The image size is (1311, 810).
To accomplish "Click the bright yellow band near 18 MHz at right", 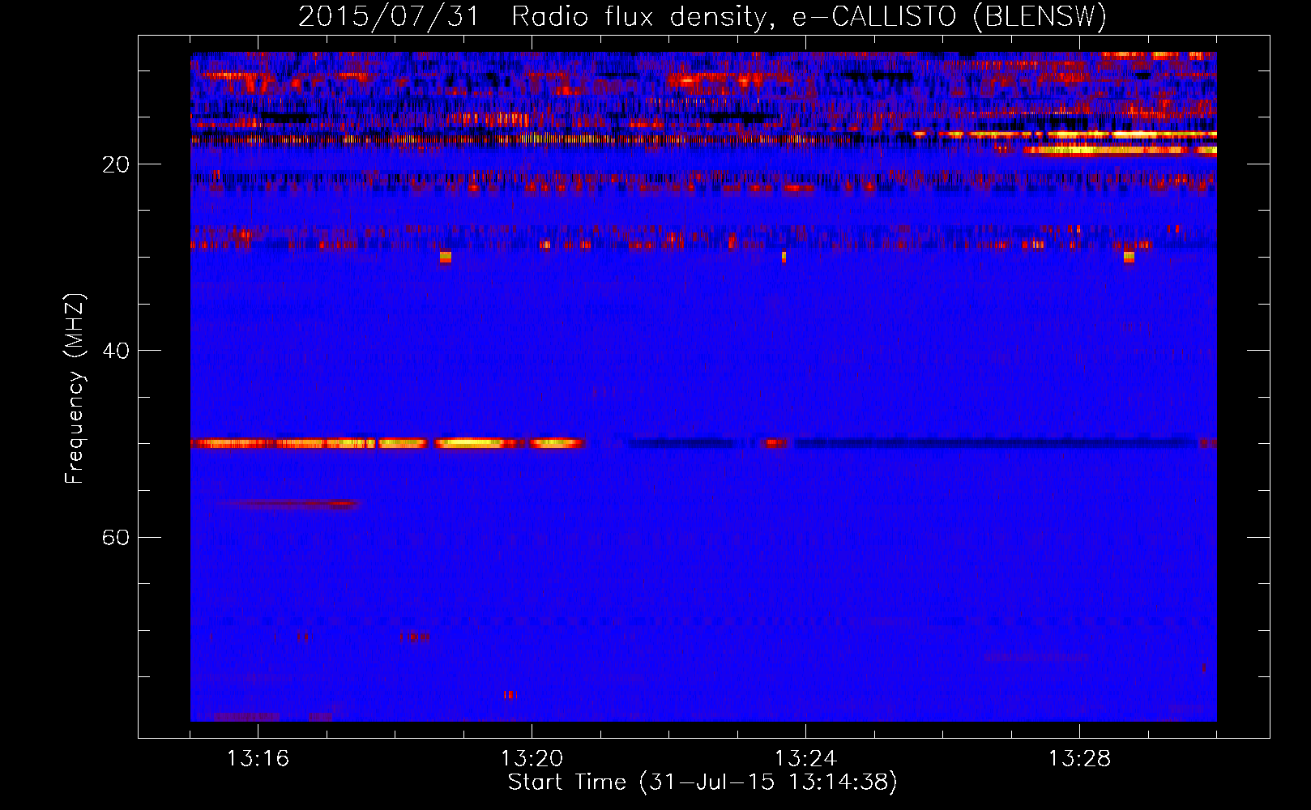I will tap(1120, 150).
